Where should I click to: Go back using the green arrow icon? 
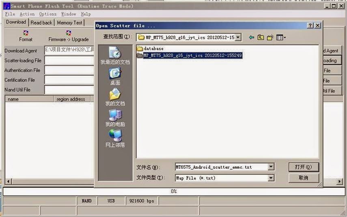(251, 37)
